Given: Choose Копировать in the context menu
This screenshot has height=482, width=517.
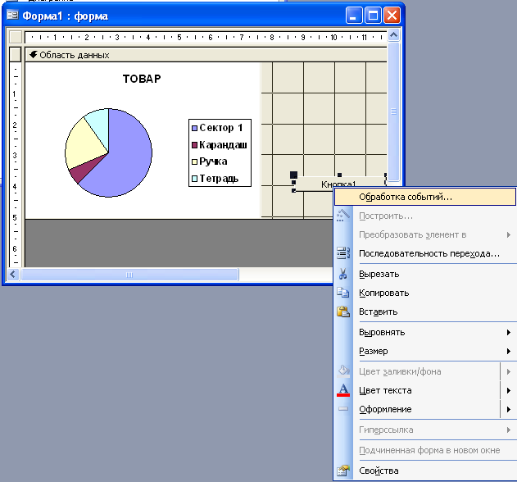Looking at the screenshot, I should pyautogui.click(x=425, y=293).
